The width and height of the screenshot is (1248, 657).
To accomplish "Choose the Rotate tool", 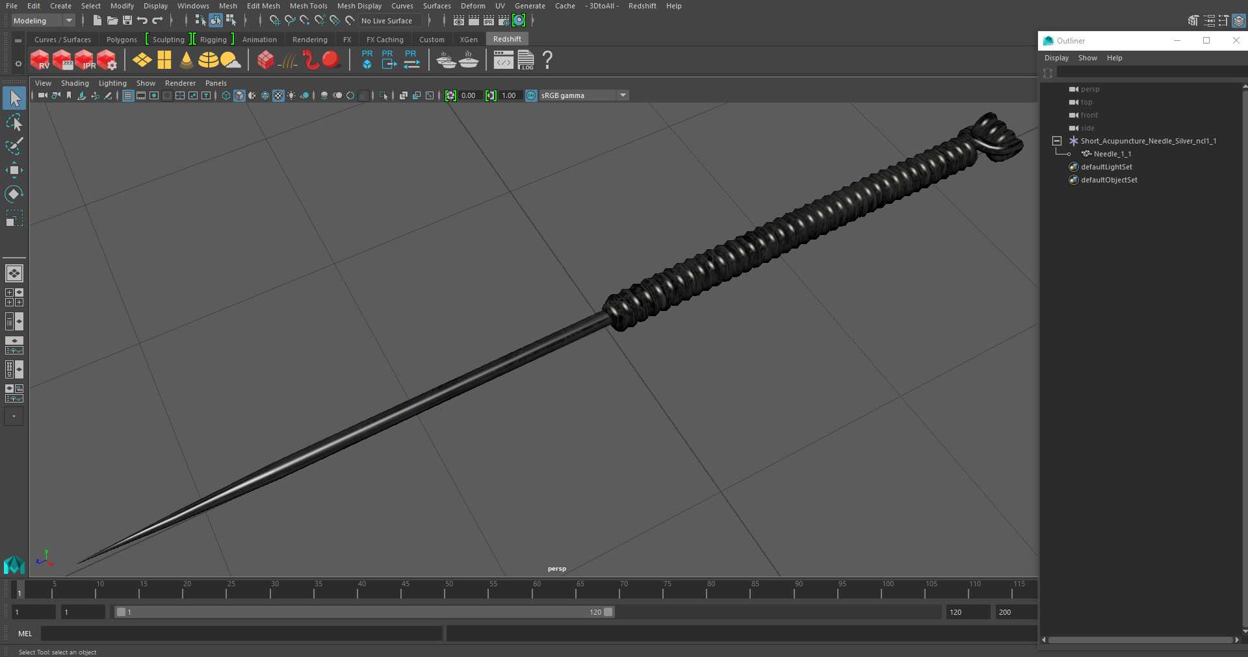I will coord(14,193).
